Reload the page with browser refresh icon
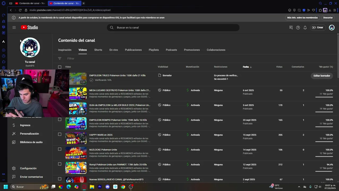The width and height of the screenshot is (339, 191). (20, 10)
